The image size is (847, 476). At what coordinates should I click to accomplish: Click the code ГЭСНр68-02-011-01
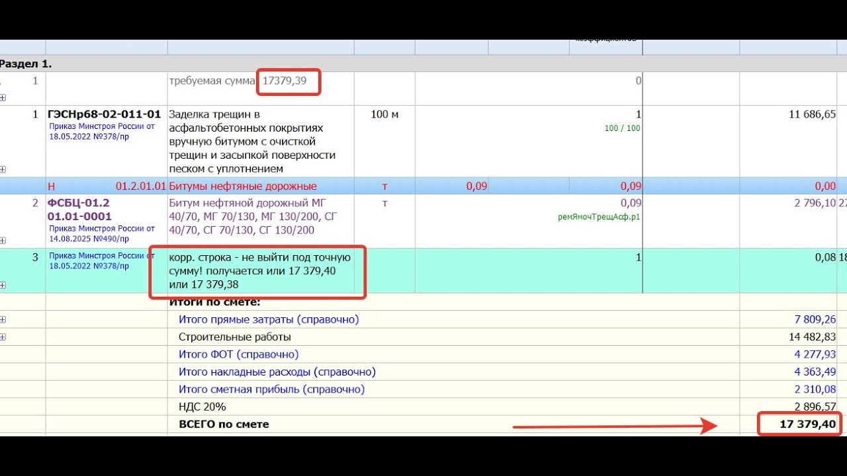click(x=105, y=114)
